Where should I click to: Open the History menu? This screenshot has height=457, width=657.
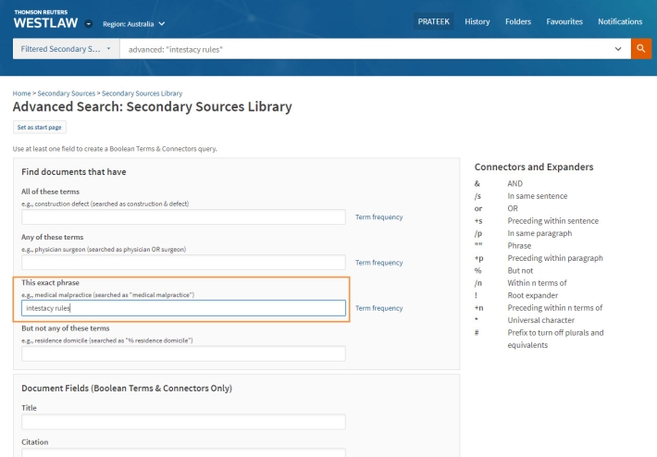pyautogui.click(x=477, y=21)
